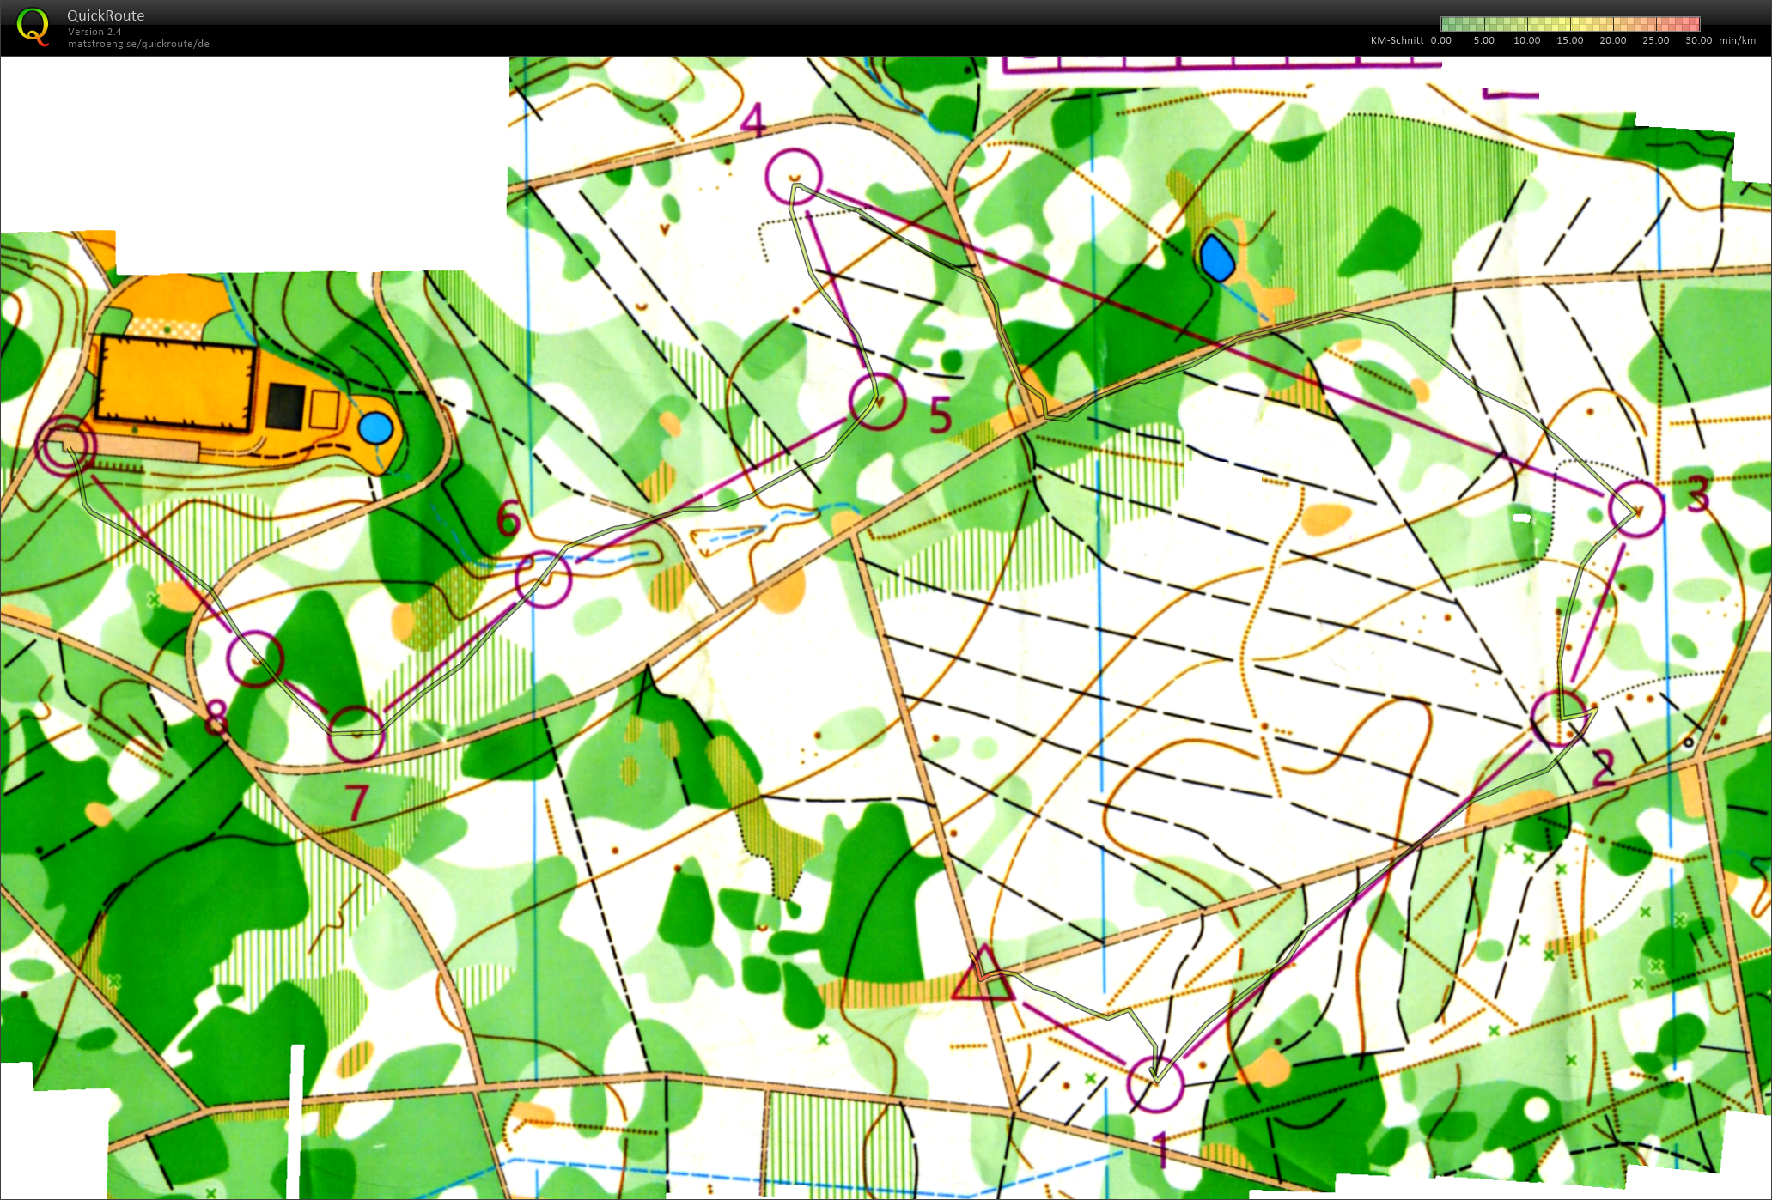
Task: Click the Version 2.4 text
Action: click(94, 32)
